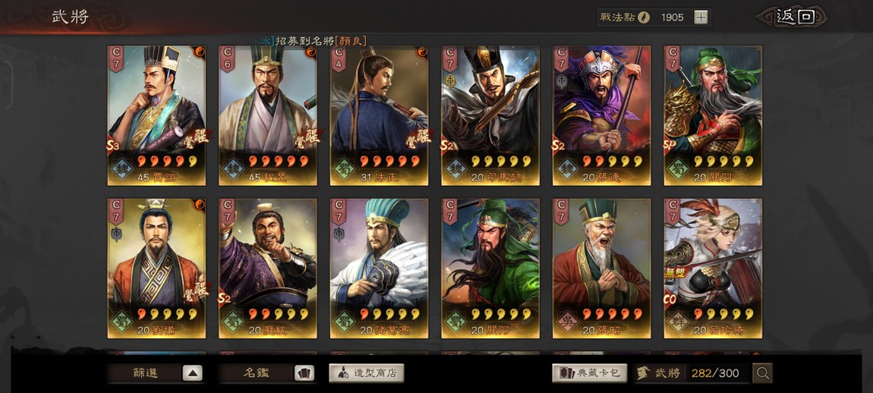Image resolution: width=873 pixels, height=393 pixels.
Task: Click the 戰法點 feather icon
Action: [x=644, y=17]
